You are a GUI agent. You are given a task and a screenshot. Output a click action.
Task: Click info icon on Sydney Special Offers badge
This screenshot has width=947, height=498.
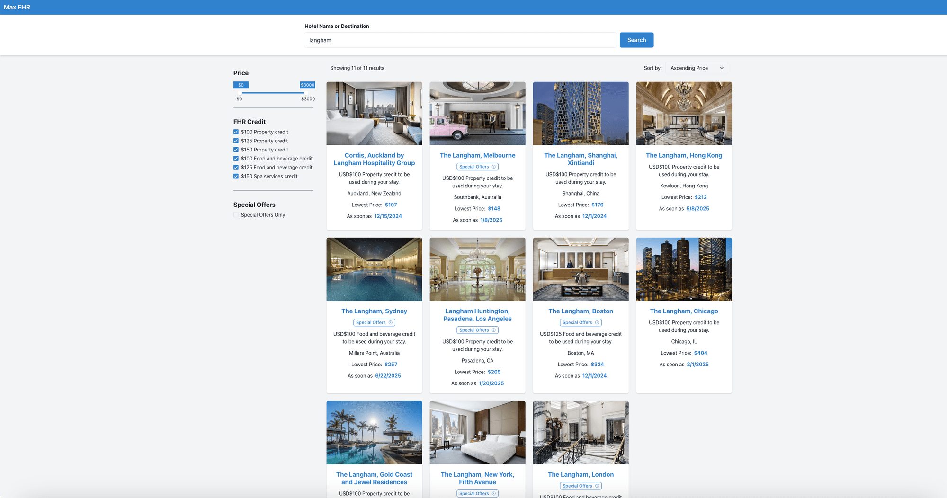point(391,322)
